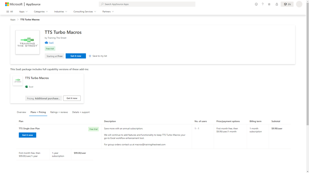
Task: Click the by Training The Street publisher text
Action: pos(55,38)
